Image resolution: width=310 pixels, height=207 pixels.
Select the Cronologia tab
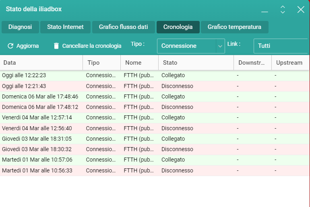pos(178,27)
